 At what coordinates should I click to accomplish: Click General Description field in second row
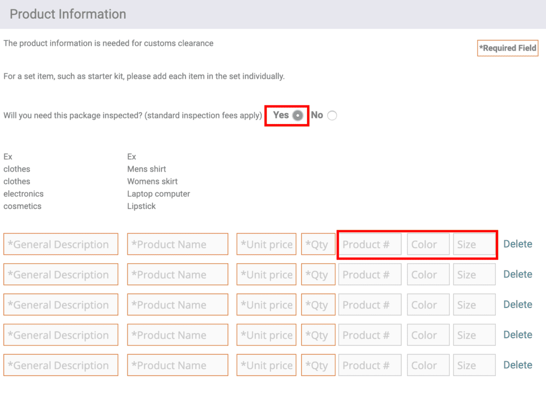tap(61, 274)
